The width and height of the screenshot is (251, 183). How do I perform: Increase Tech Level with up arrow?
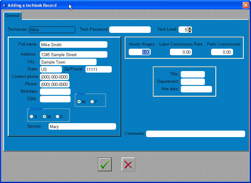tap(190, 28)
